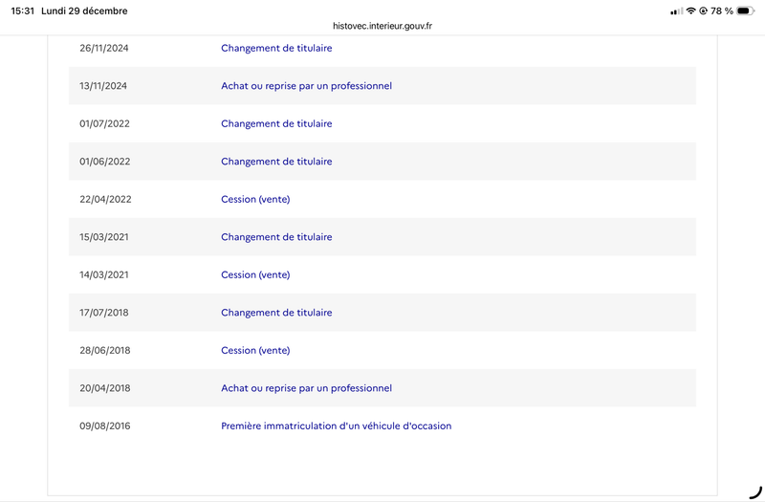Tap the Wi-Fi status icon

pos(690,11)
